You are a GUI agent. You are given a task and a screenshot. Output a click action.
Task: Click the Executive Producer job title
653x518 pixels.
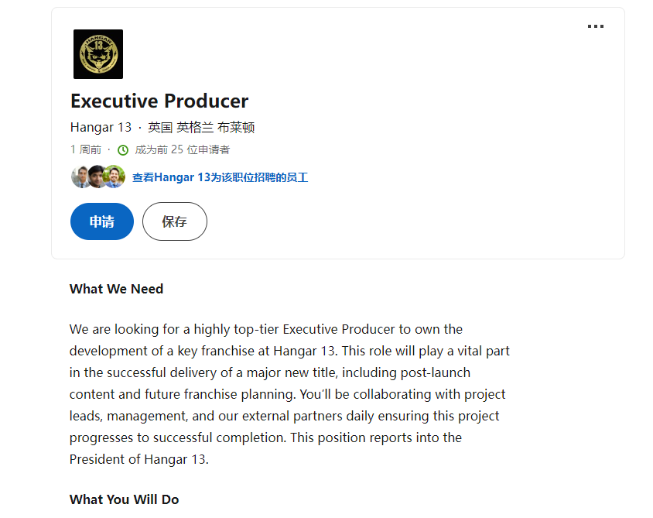[x=159, y=101]
